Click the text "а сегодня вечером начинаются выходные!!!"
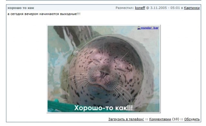 pyautogui.click(x=44, y=14)
